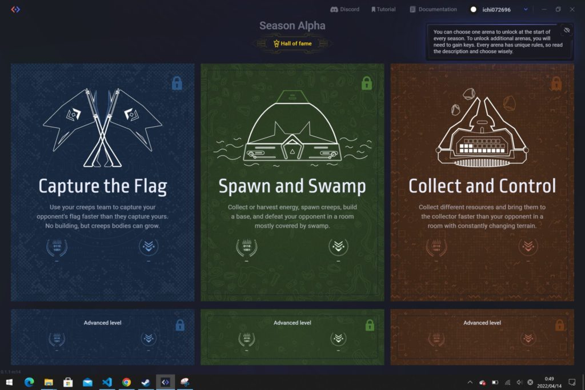Click the chevron rank badge in Spawn and Swamp card
This screenshot has height=390, width=585.
click(x=338, y=246)
